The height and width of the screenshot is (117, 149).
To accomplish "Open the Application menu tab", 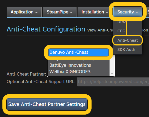I will 24,12.
